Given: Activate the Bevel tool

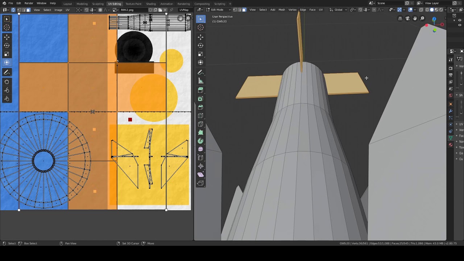Looking at the screenshot, I should pyautogui.click(x=200, y=107).
